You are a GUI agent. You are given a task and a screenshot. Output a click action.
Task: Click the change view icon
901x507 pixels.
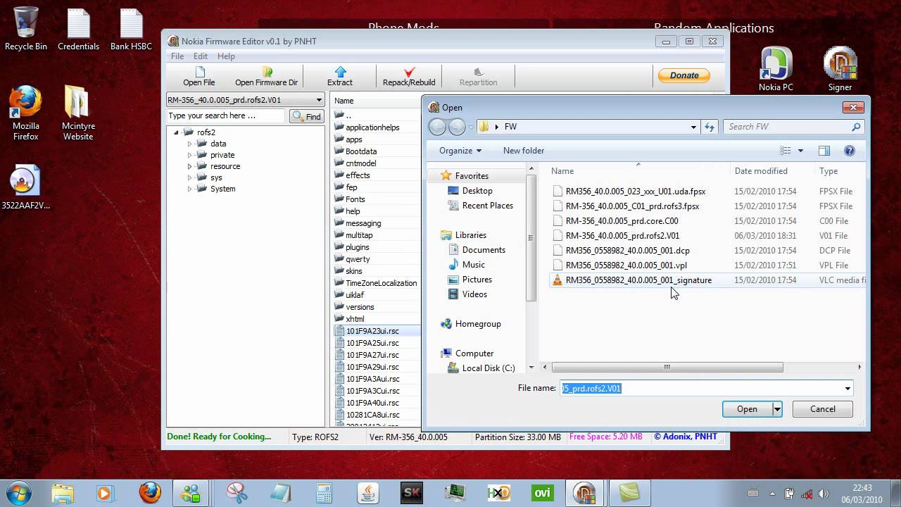[786, 151]
